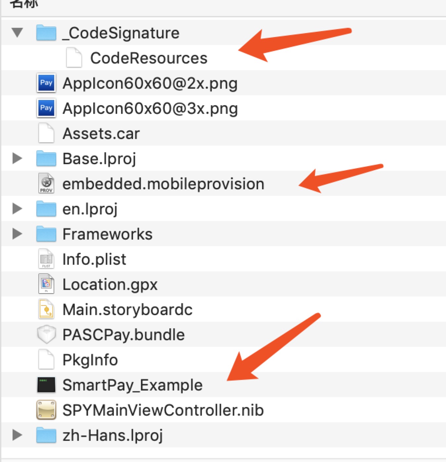Click the Location.gpx file icon
This screenshot has height=462, width=446.
click(x=46, y=284)
